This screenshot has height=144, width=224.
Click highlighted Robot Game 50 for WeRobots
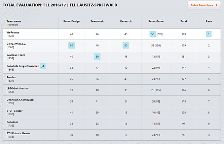[153, 34]
